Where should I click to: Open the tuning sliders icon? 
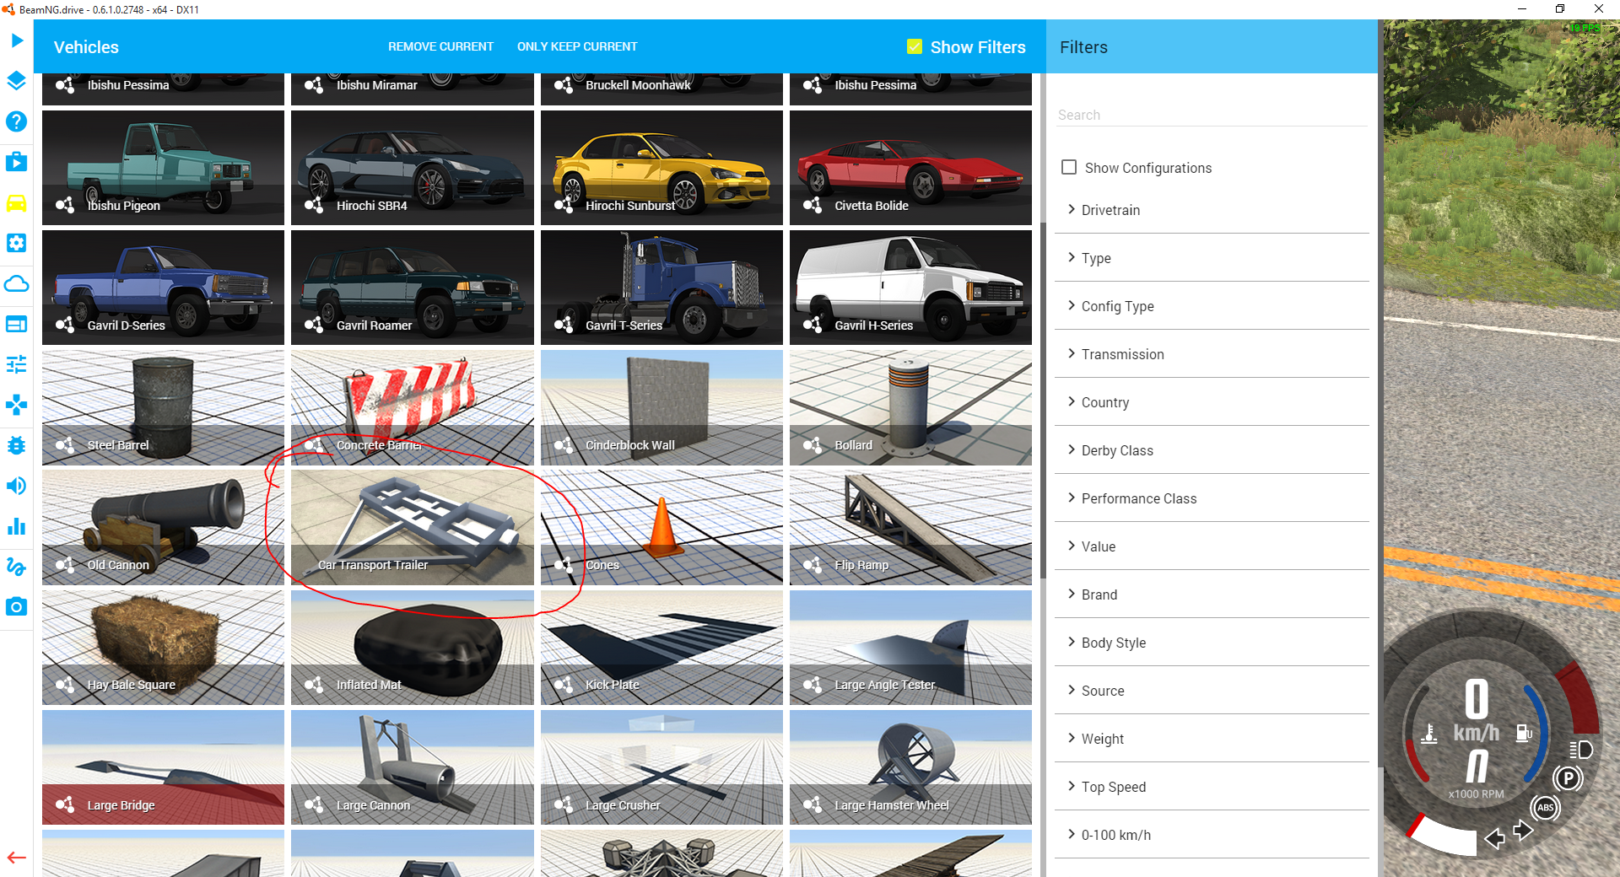pyautogui.click(x=16, y=364)
